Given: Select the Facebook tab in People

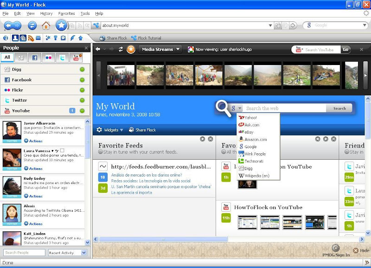Looking at the screenshot, I should pyautogui.click(x=35, y=58).
